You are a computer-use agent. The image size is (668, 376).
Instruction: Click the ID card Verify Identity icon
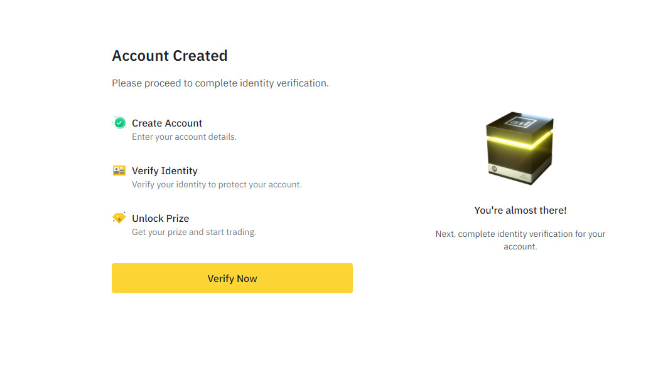point(119,170)
